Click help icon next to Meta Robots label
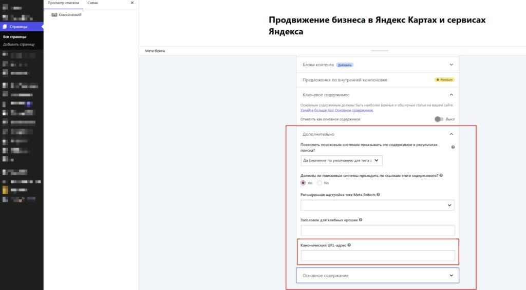 tap(378, 195)
